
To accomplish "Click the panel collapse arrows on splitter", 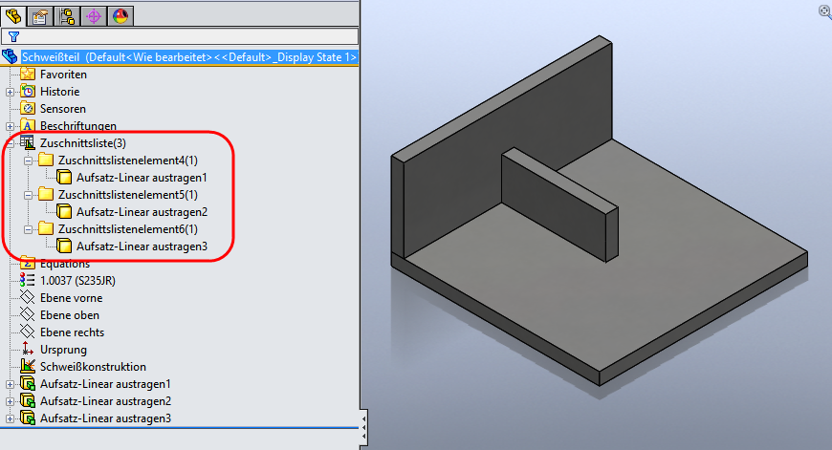I will [364, 427].
